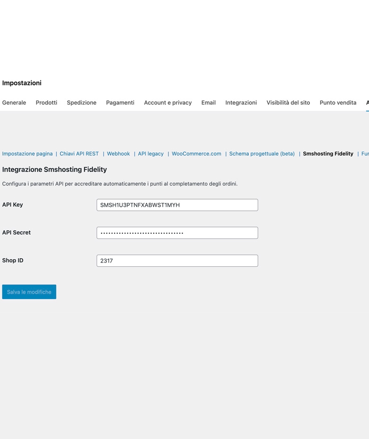Viewport: 369px width, 439px height.
Task: Open the Impostazione pagina link
Action: click(27, 154)
